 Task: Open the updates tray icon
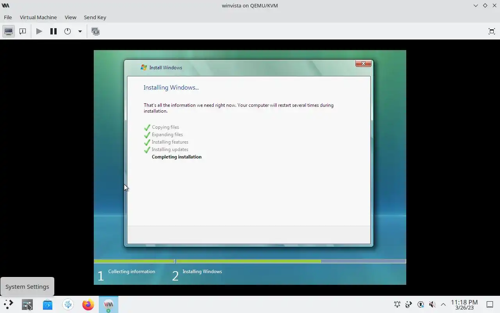coord(420,304)
